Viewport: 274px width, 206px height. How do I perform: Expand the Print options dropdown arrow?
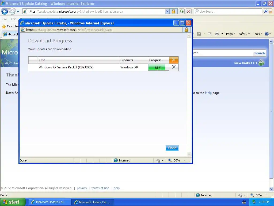[222, 34]
